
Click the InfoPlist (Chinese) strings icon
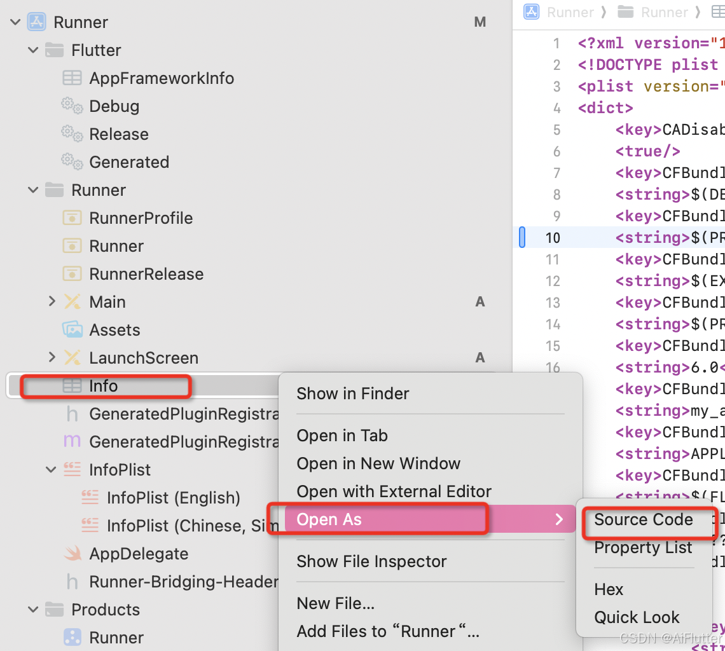click(x=90, y=525)
